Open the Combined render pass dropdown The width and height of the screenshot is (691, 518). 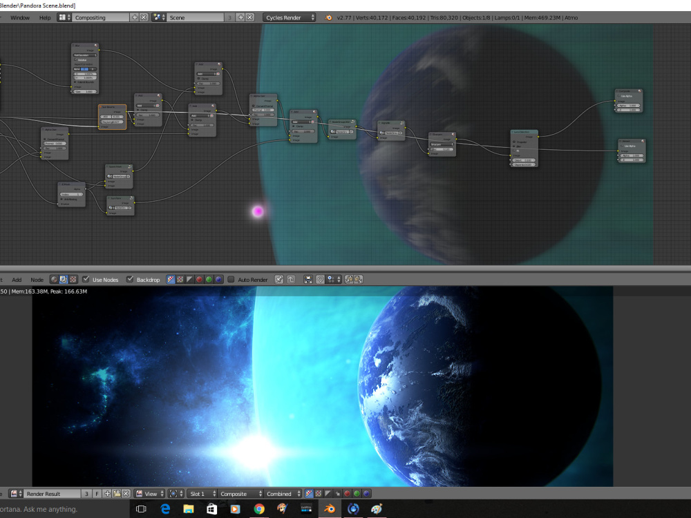coord(283,494)
